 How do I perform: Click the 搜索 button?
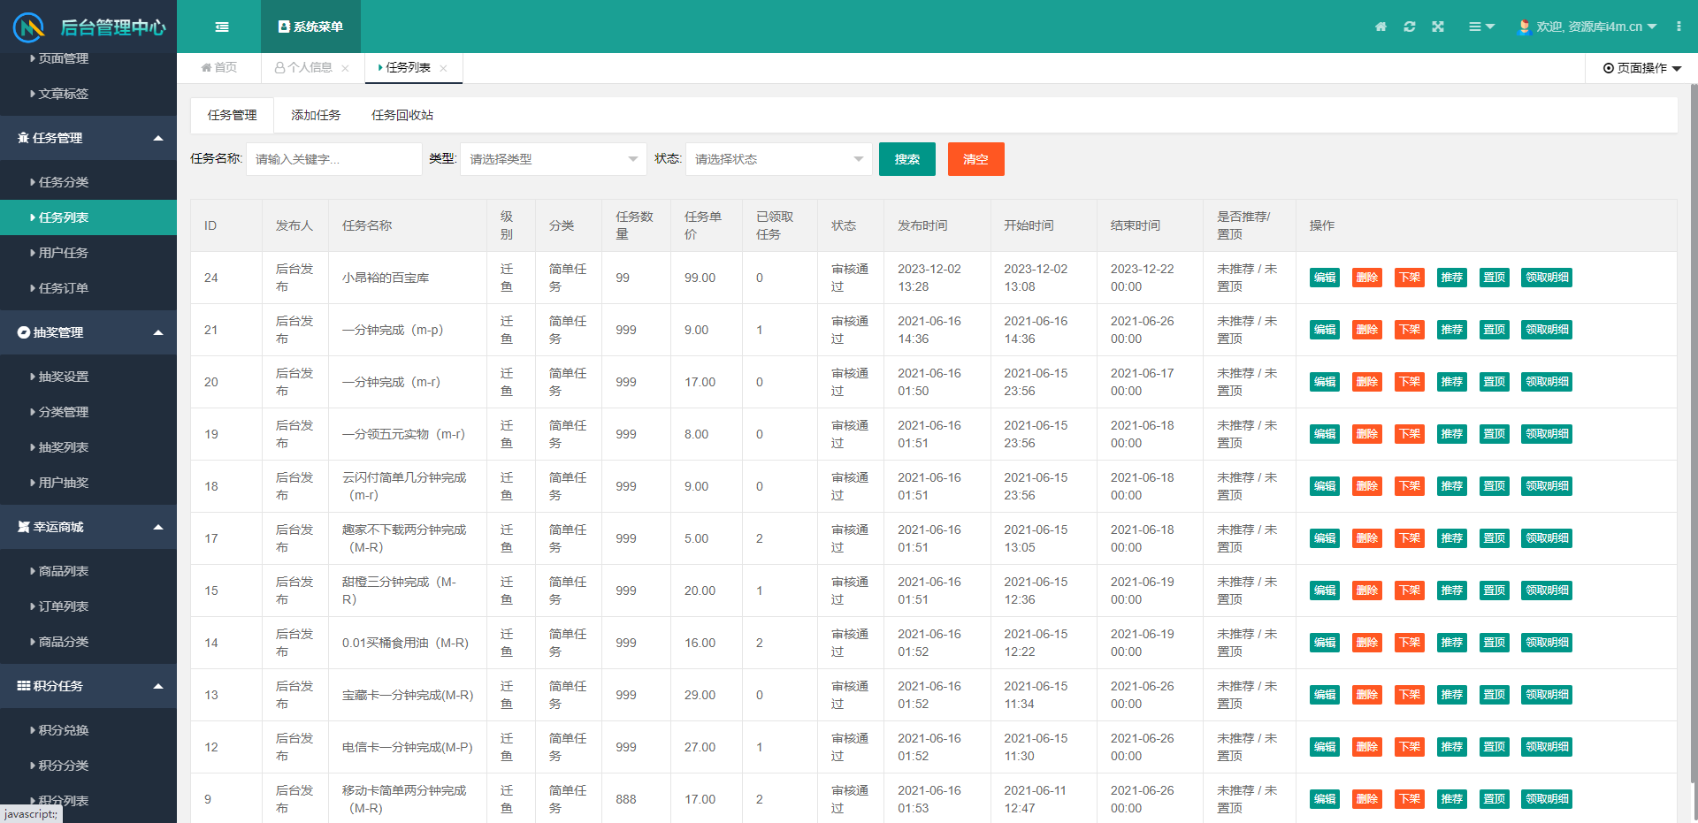click(906, 159)
